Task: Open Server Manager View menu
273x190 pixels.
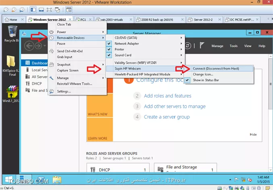Action: (248, 46)
